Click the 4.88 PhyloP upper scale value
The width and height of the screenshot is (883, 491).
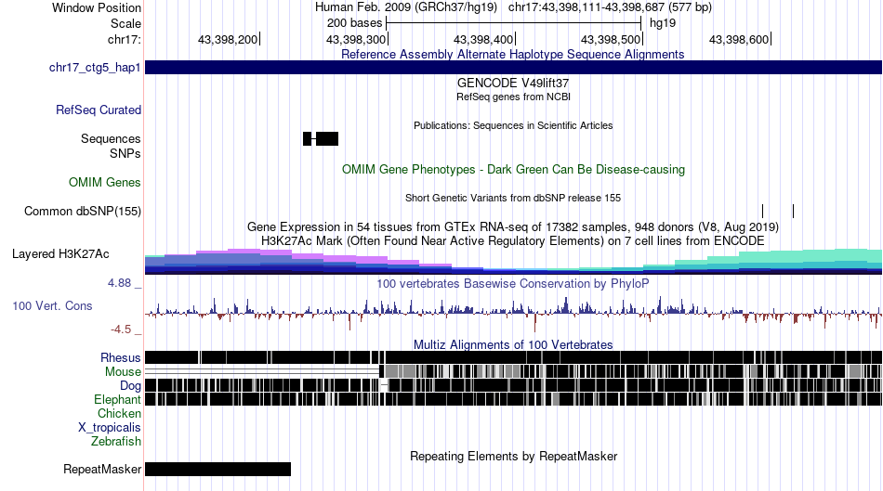click(119, 283)
